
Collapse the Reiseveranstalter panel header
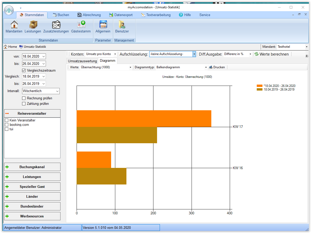click(x=32, y=113)
